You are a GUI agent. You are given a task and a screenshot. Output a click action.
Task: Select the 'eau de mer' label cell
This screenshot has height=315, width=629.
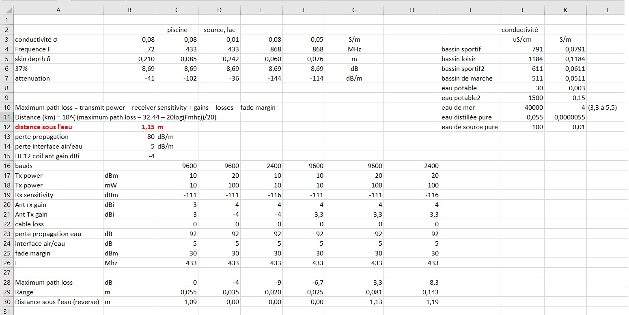click(458, 108)
